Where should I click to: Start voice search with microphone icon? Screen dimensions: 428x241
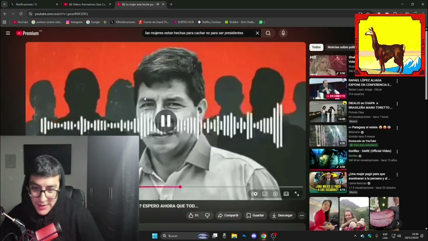click(x=283, y=33)
